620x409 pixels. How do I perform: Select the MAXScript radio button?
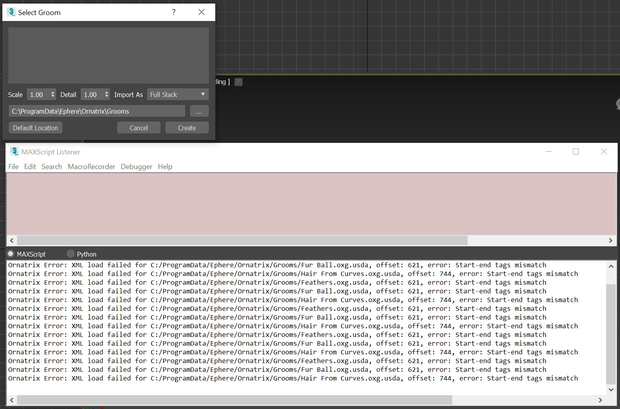pyautogui.click(x=11, y=254)
